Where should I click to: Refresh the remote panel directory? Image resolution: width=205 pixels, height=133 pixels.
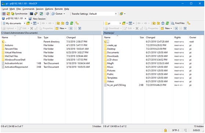click(x=167, y=23)
